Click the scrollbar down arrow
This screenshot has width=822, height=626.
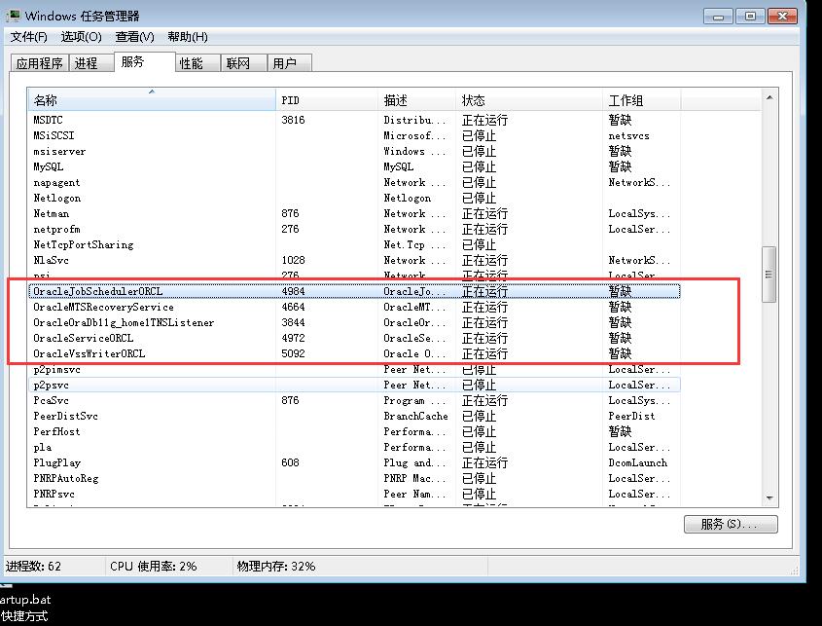coord(769,497)
